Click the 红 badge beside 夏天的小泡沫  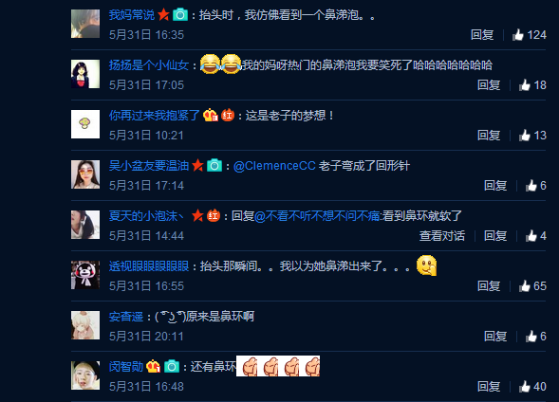pyautogui.click(x=214, y=216)
